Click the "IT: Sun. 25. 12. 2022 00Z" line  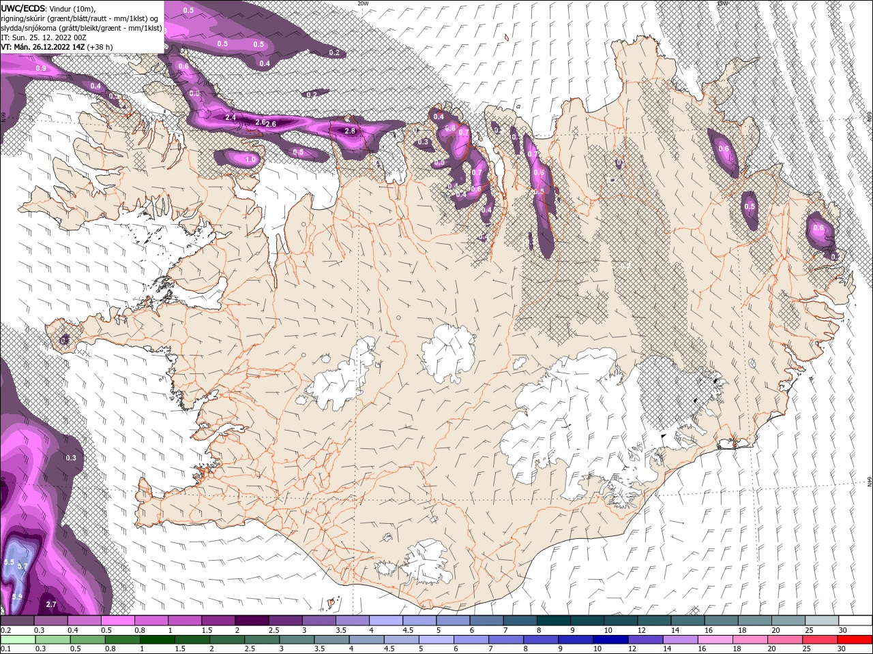(44, 37)
